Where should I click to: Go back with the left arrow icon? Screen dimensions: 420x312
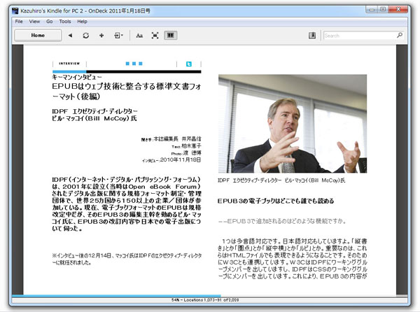(70, 35)
